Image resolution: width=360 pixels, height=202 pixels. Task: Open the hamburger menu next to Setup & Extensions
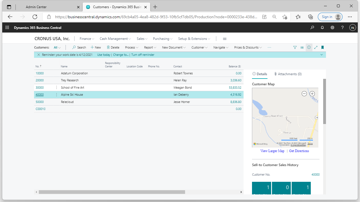click(x=225, y=39)
